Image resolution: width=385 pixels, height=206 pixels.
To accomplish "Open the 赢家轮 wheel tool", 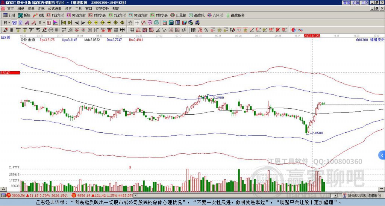I will click(197, 15).
